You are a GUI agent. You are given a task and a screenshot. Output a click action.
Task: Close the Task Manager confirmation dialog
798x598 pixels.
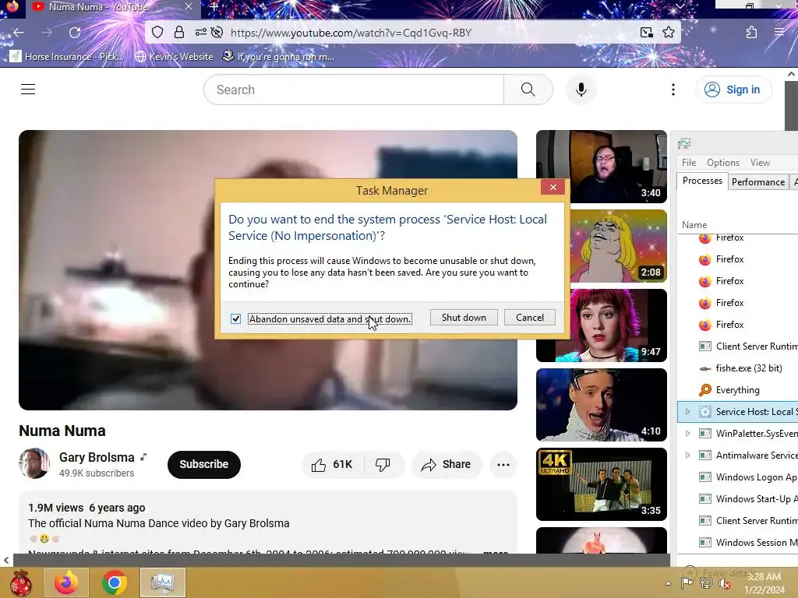click(x=553, y=187)
